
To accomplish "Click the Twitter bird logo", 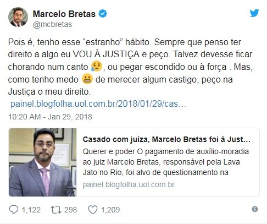I will tap(254, 13).
